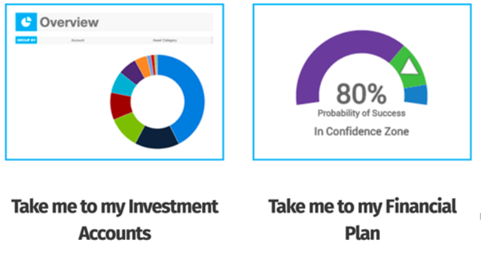Screen dimensions: 481x255
Task: Click the dark red donut chart segment
Action: [120, 106]
